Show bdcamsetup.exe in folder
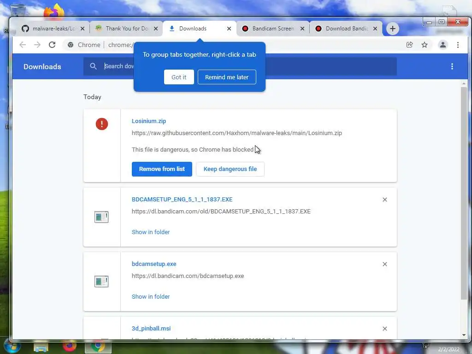 [151, 296]
